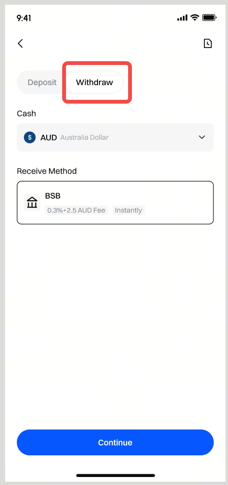Open the AUD Australia Dollar selector
228x485 pixels.
[115, 137]
